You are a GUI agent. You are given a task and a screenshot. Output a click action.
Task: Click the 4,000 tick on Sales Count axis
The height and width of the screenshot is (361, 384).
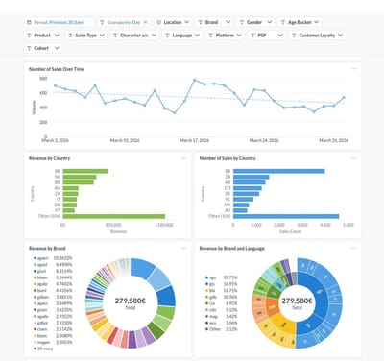tap(325, 225)
